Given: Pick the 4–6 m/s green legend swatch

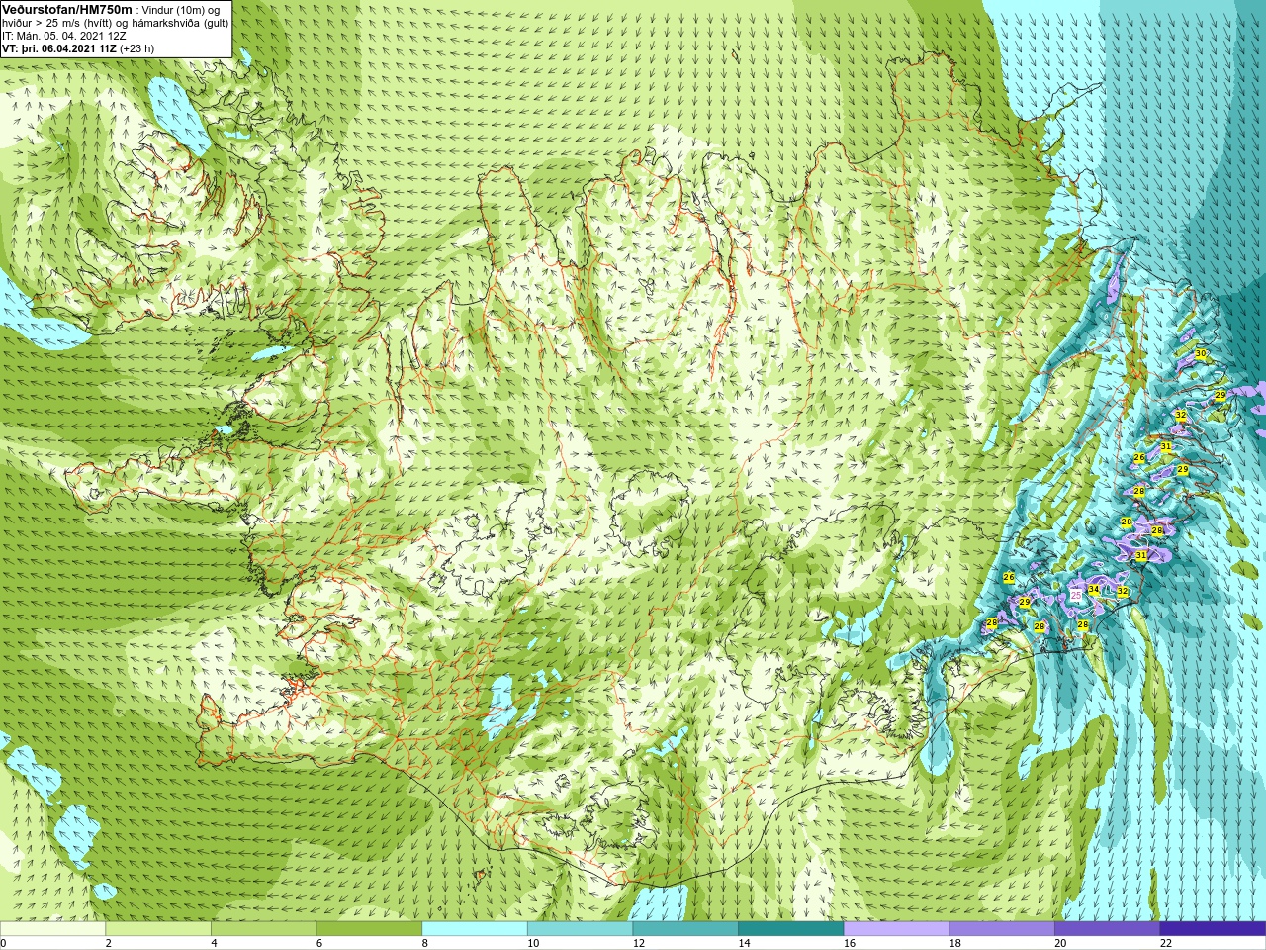Looking at the screenshot, I should (x=264, y=929).
